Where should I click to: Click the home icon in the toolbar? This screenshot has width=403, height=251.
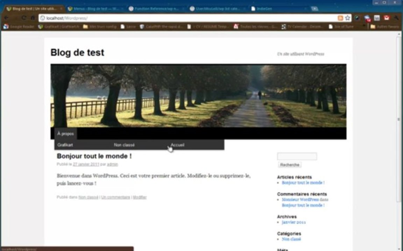(33, 18)
